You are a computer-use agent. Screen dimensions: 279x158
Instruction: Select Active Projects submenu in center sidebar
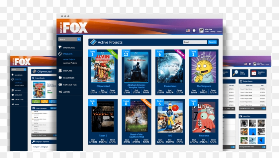[x=69, y=59]
